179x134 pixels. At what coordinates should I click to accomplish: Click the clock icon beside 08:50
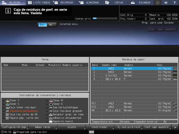pos(2,132)
